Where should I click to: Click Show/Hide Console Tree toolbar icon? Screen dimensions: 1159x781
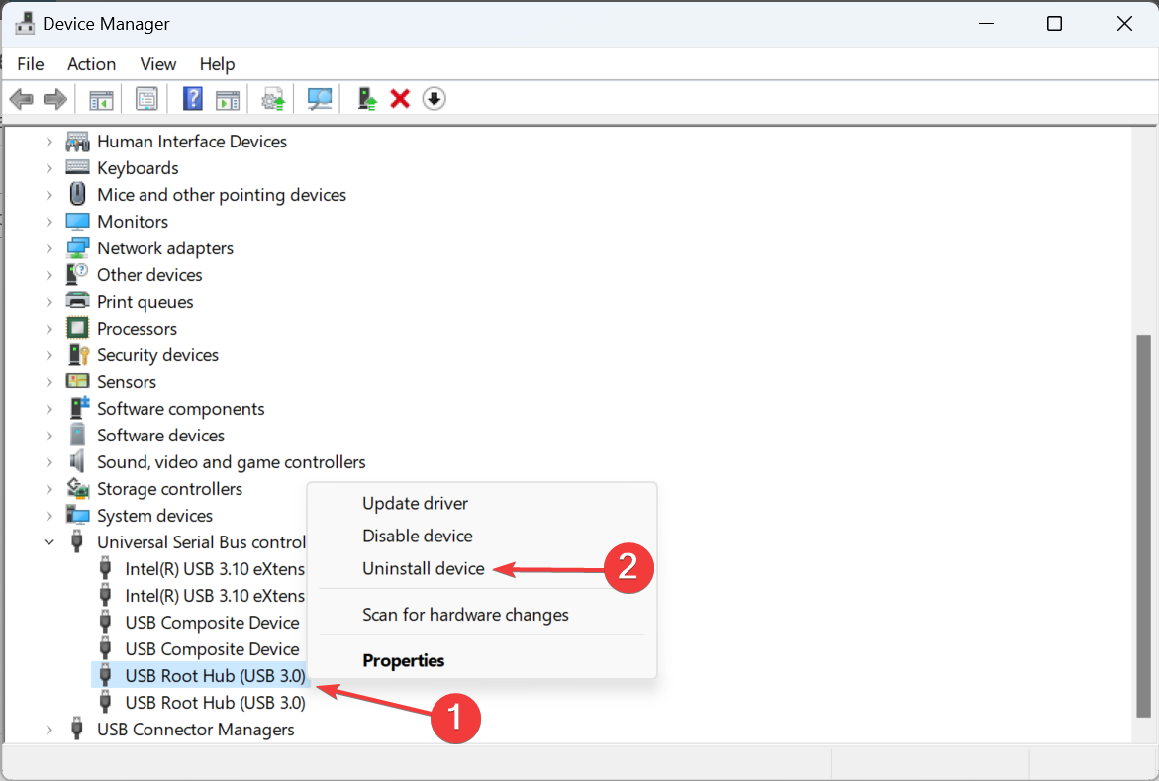[x=101, y=98]
